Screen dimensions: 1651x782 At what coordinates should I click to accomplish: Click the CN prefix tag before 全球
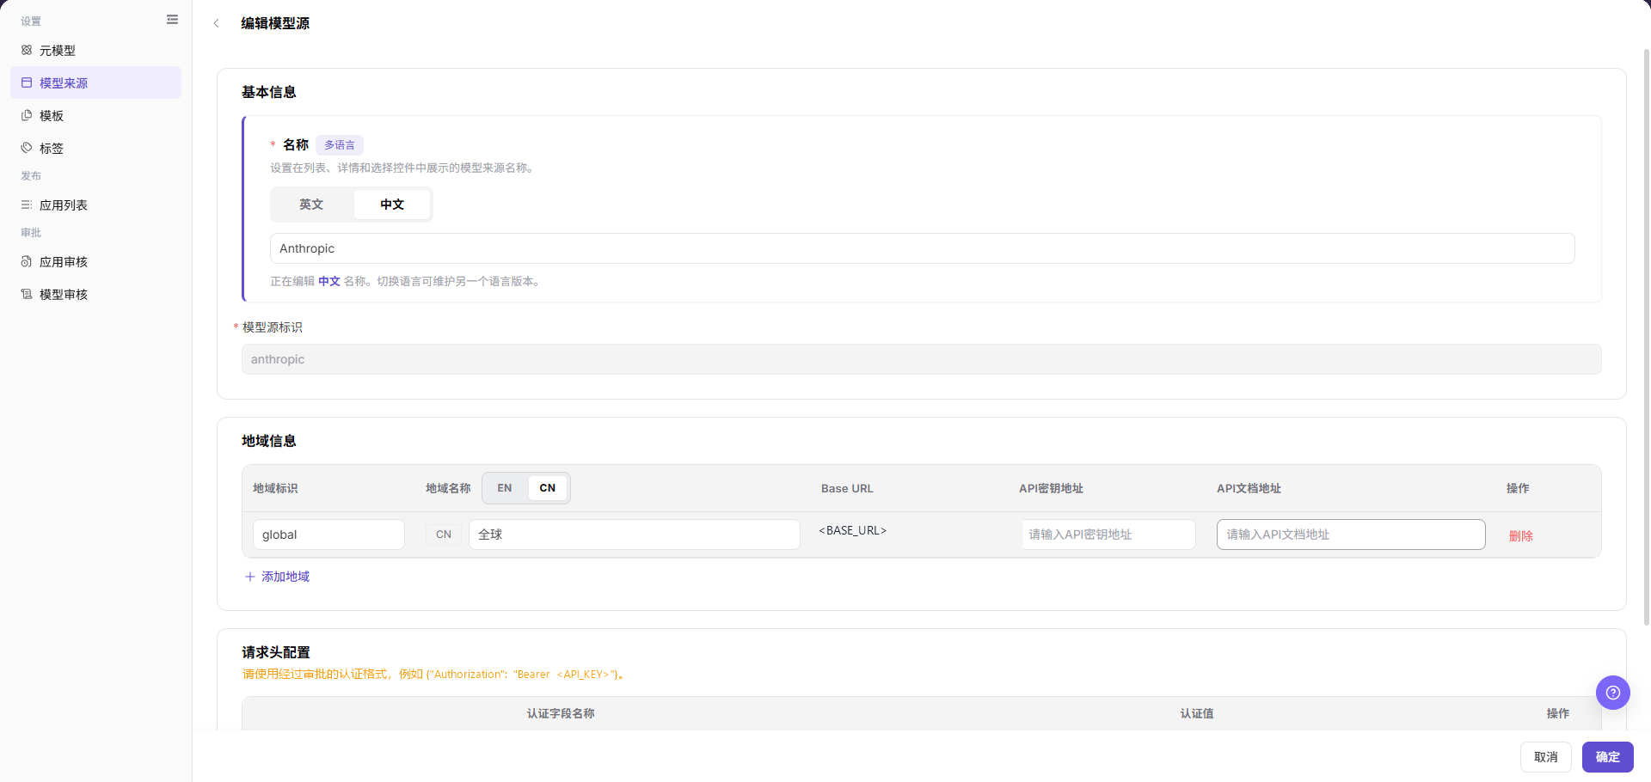pyautogui.click(x=444, y=535)
